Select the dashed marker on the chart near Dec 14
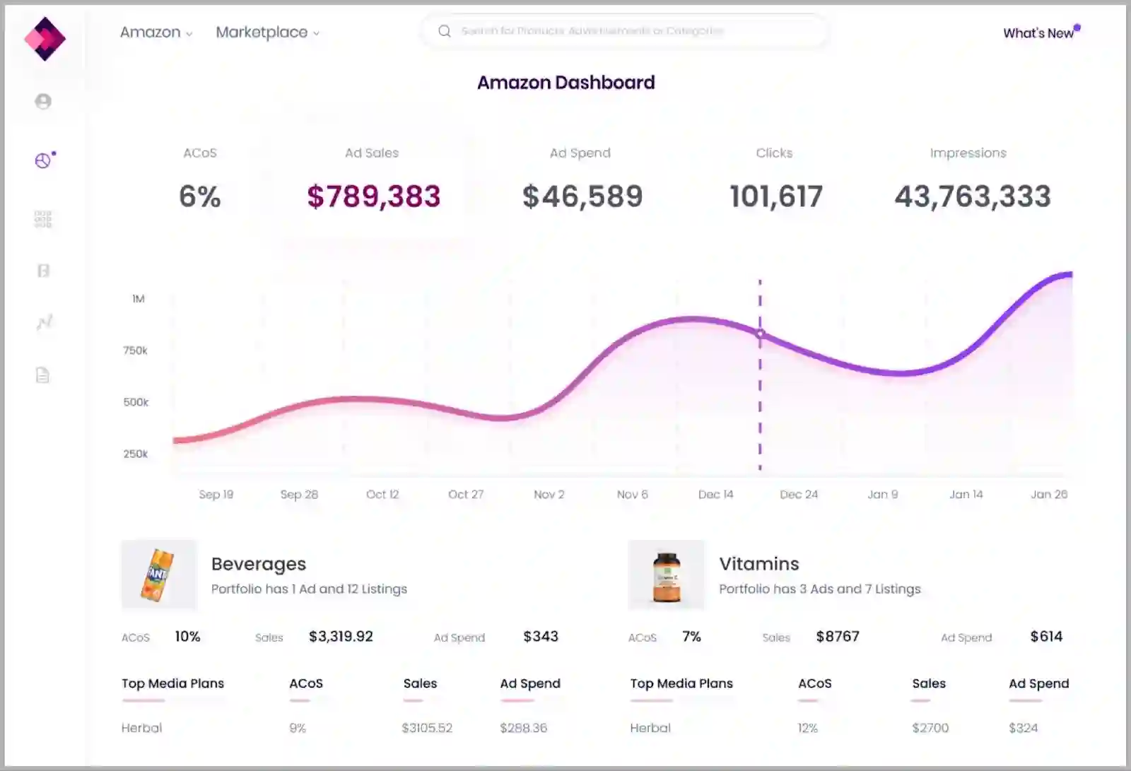This screenshot has height=771, width=1131. coord(760,333)
